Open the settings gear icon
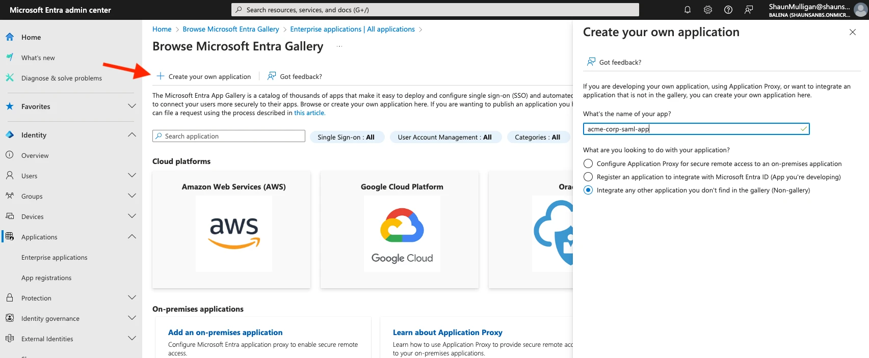Image resolution: width=869 pixels, height=358 pixels. click(707, 10)
